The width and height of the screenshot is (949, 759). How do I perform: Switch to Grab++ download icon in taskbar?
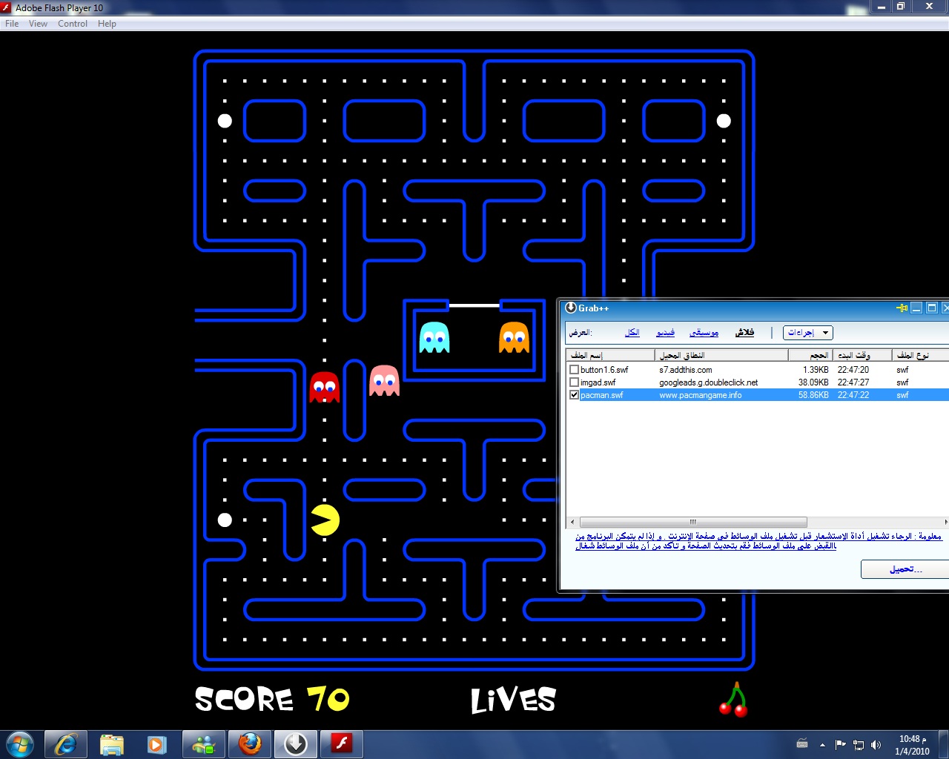click(x=296, y=744)
